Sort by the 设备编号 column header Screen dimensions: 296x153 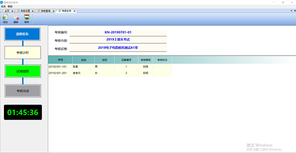coord(126,60)
